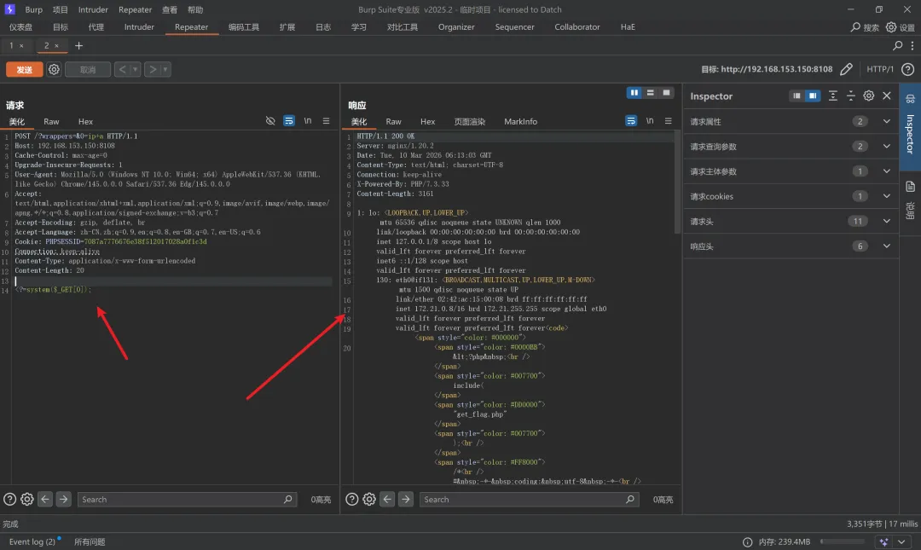Click the pencil icon to edit target
This screenshot has height=550, width=921.
tap(846, 69)
